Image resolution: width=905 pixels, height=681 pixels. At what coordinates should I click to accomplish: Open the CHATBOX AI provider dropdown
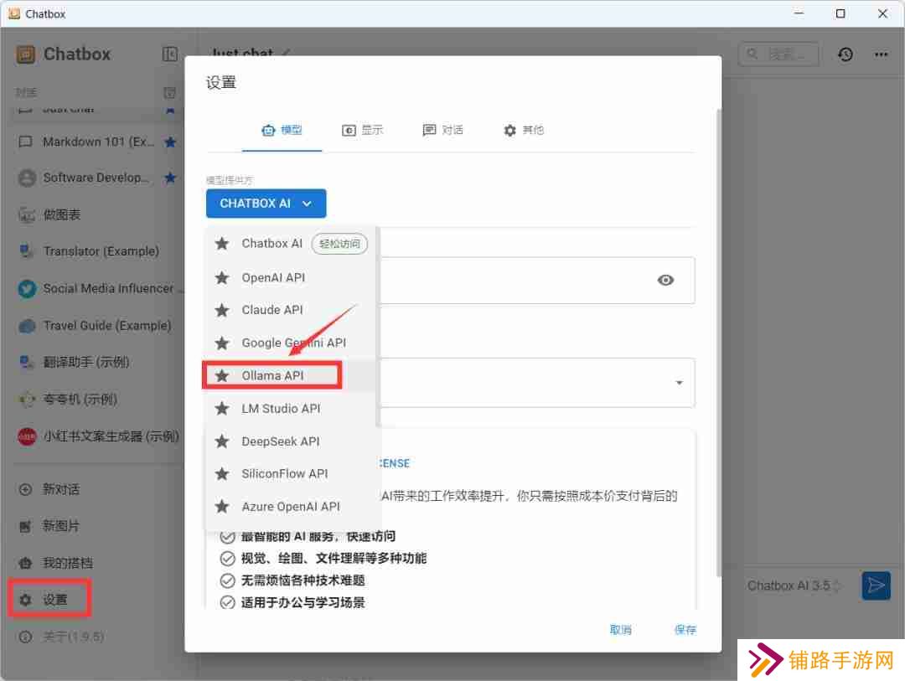[266, 204]
